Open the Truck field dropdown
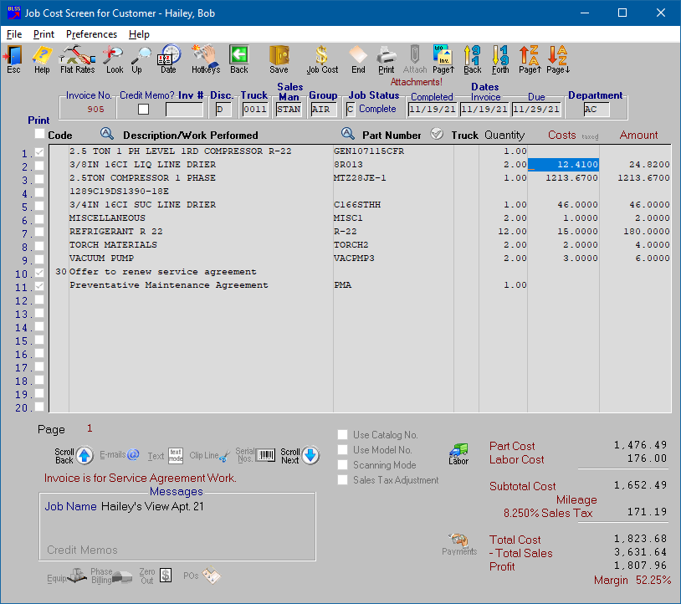681x604 pixels. point(255,107)
